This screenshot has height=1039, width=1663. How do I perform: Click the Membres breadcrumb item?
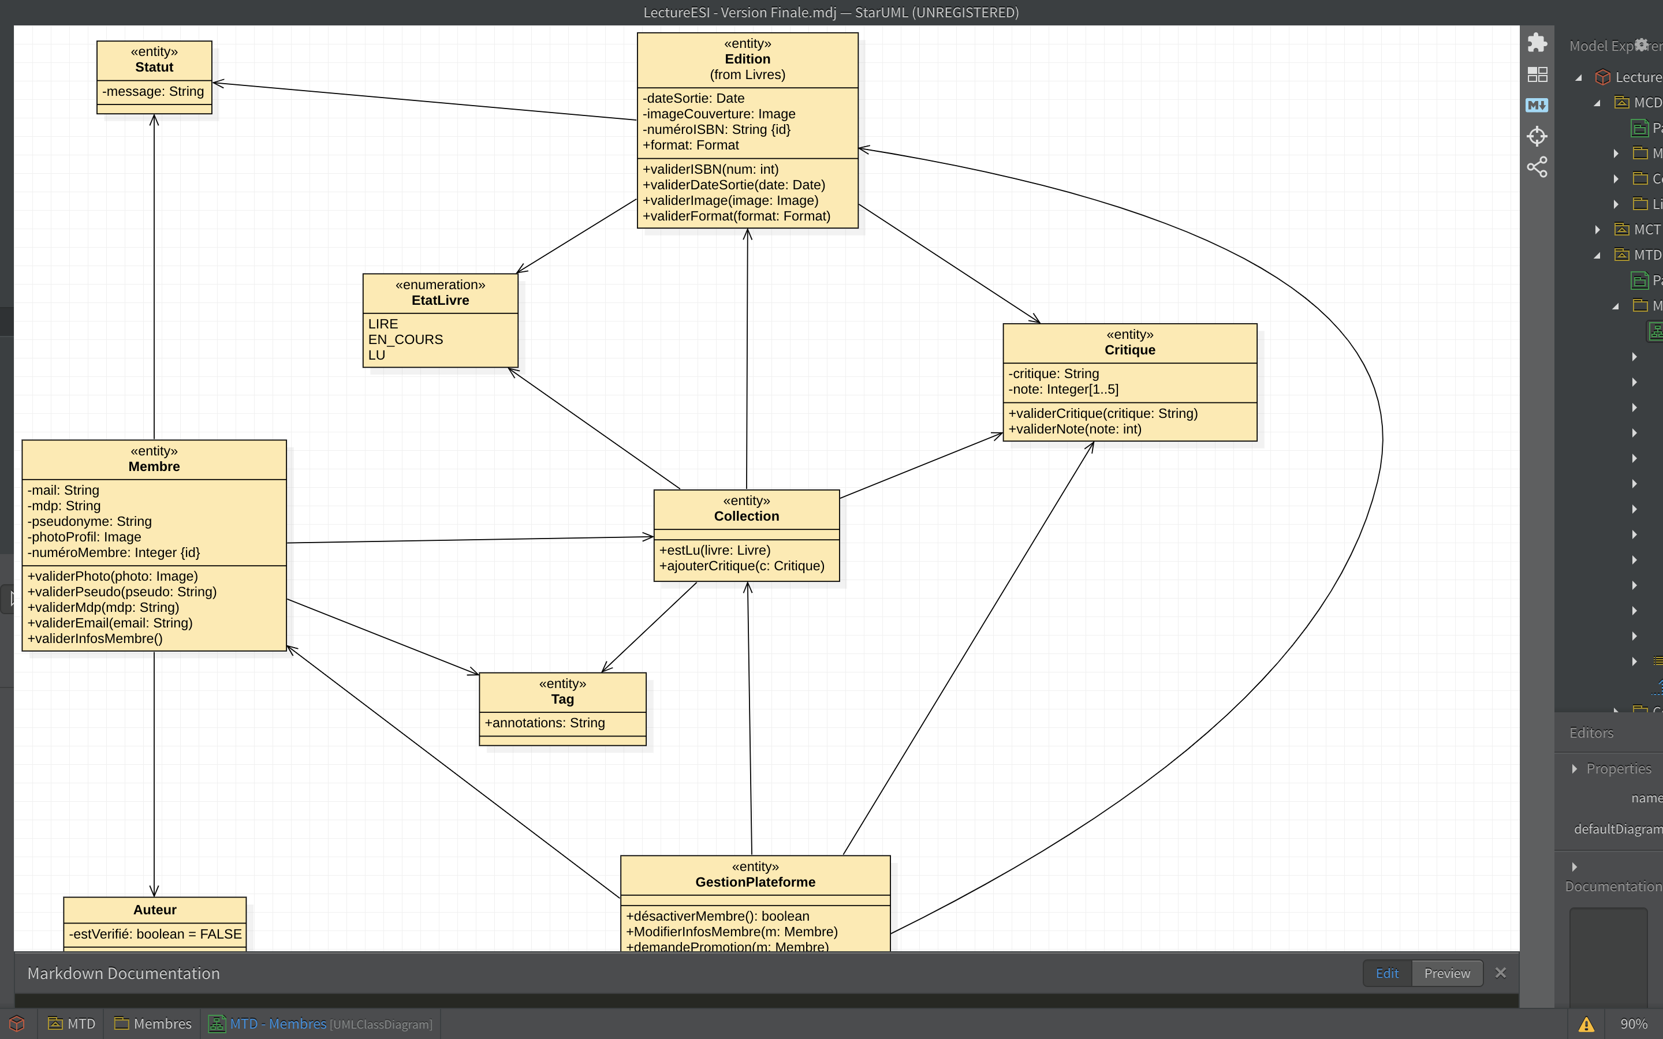[x=153, y=1024]
